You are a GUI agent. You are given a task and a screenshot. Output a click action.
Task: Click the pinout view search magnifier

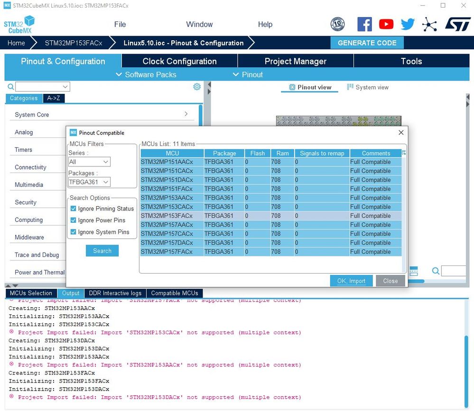pos(436,271)
